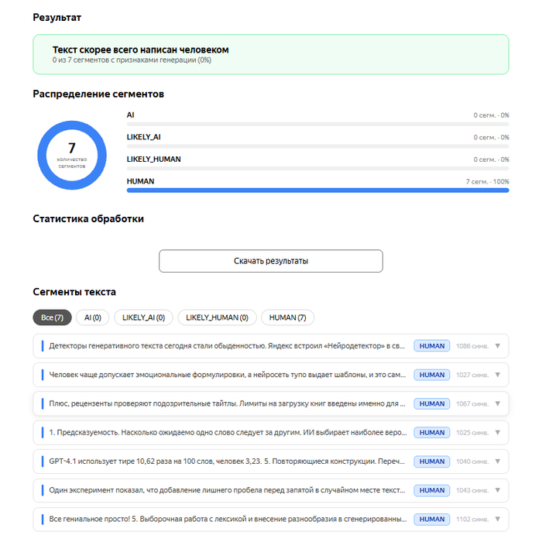Image resolution: width=542 pixels, height=549 pixels.
Task: Click the '1086 симв.' character count
Action: (472, 346)
